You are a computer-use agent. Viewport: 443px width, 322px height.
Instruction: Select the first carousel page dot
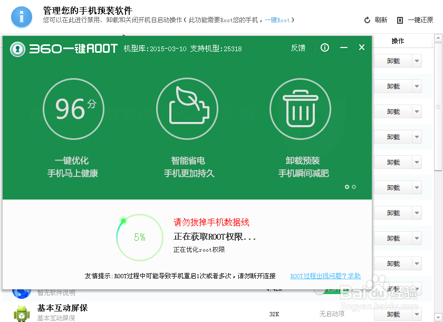347,187
